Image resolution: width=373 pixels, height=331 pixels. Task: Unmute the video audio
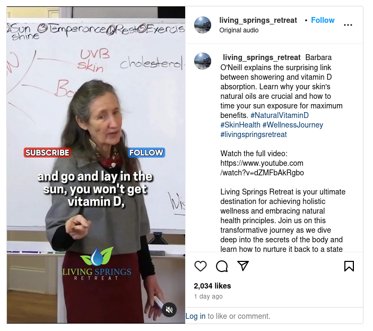[x=169, y=310]
